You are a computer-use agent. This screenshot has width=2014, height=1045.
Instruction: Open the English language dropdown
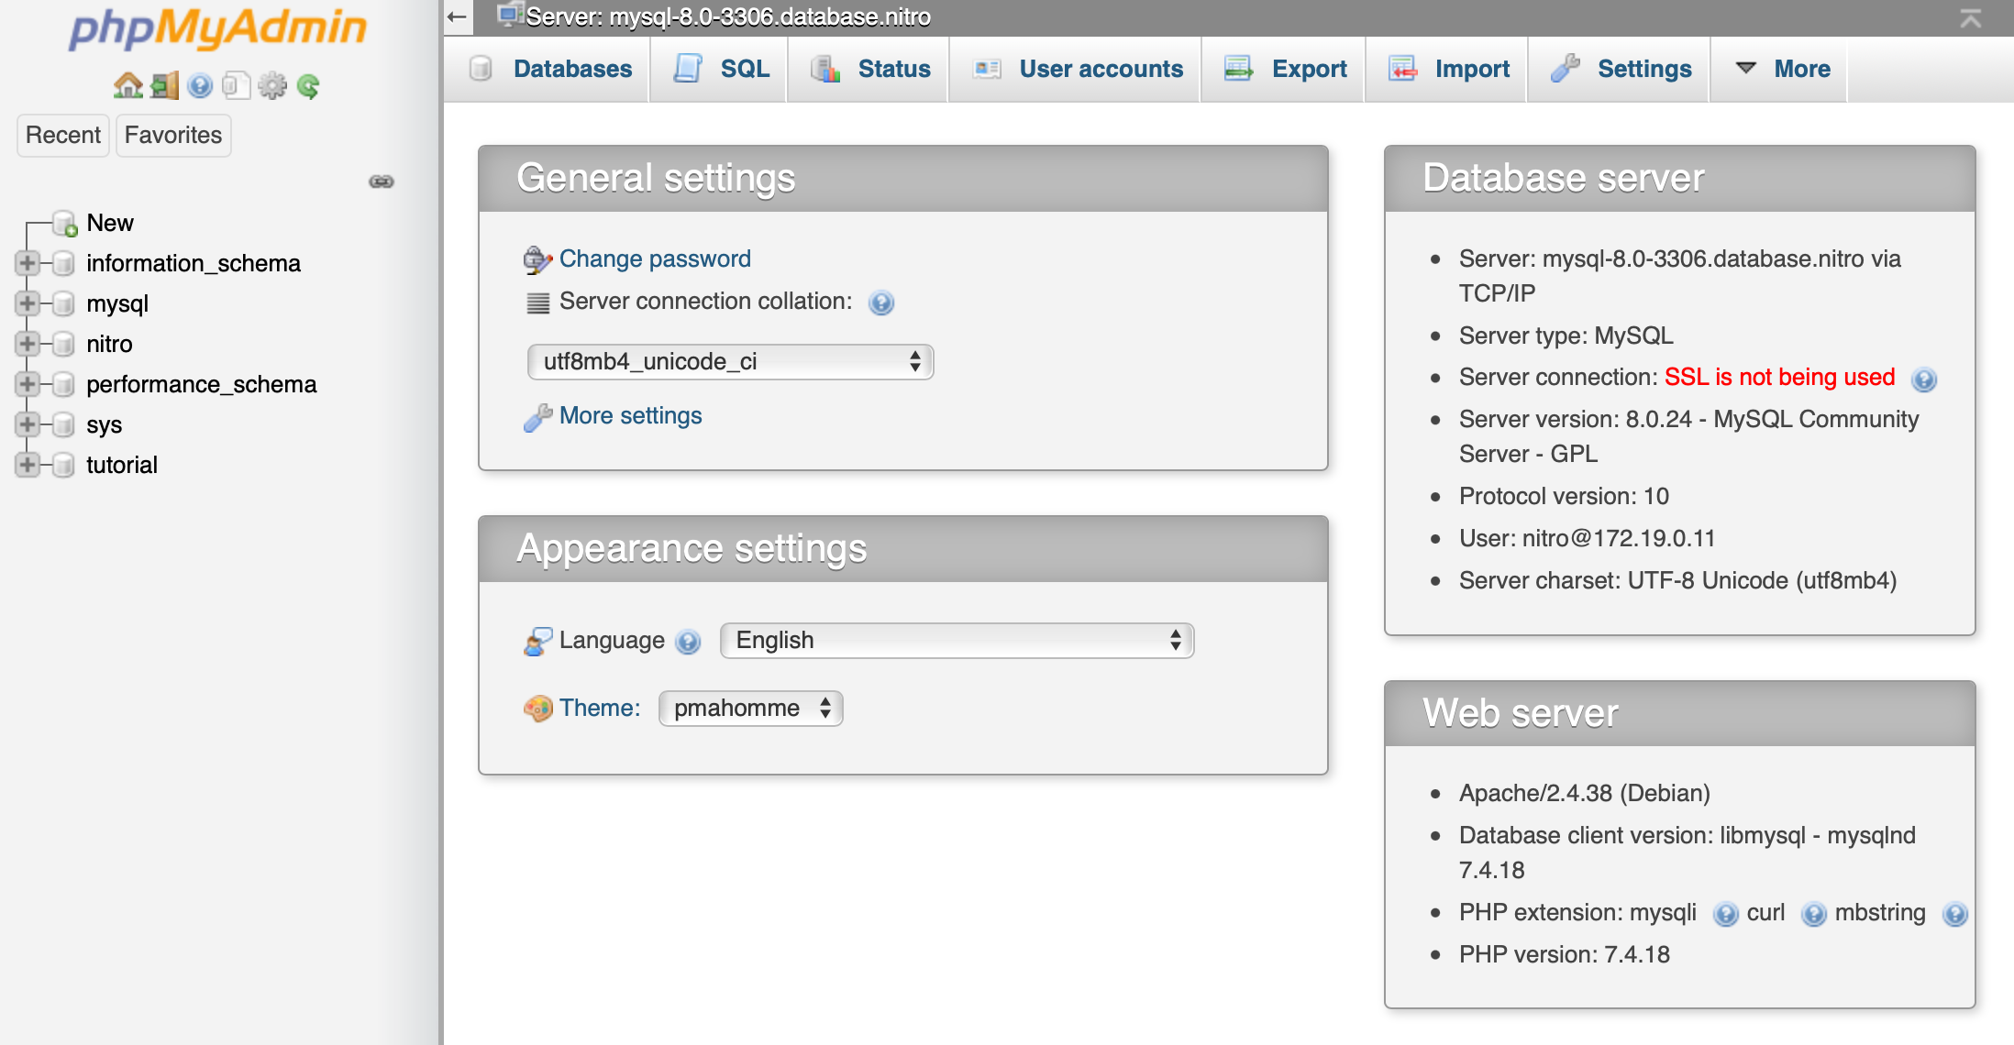(x=957, y=640)
